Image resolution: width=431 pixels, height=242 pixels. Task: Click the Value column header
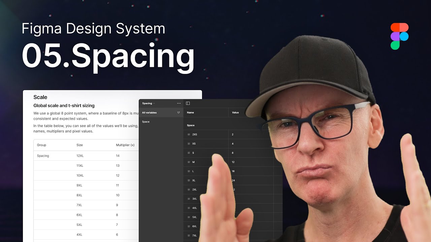pos(235,113)
